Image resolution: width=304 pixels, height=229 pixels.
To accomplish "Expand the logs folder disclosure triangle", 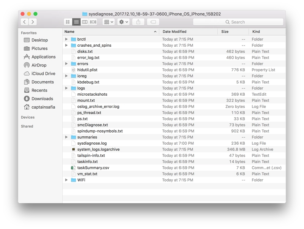I will coord(66,88).
